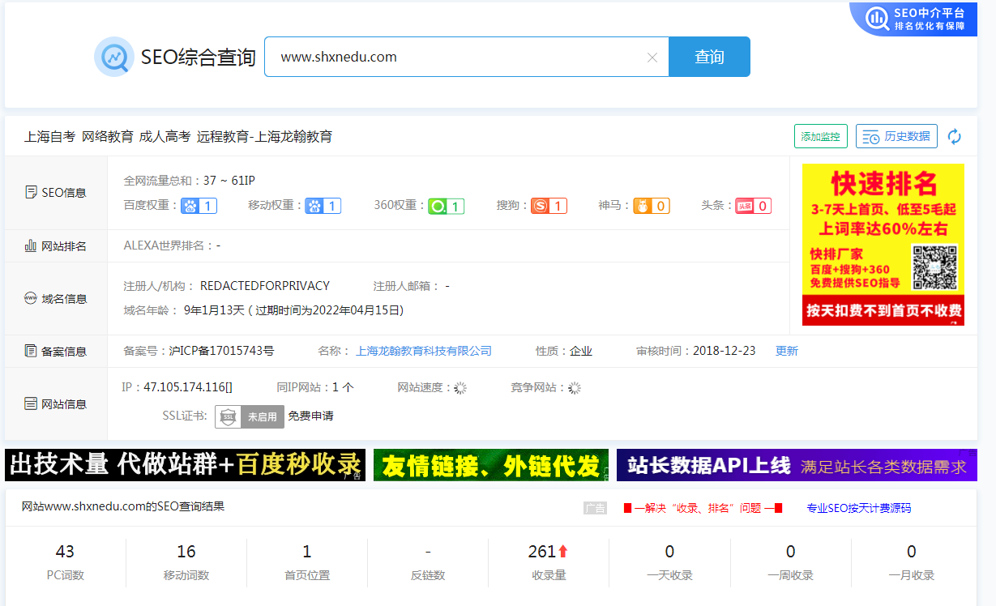Click the 查询 search button
The height and width of the screenshot is (606, 996).
point(709,57)
